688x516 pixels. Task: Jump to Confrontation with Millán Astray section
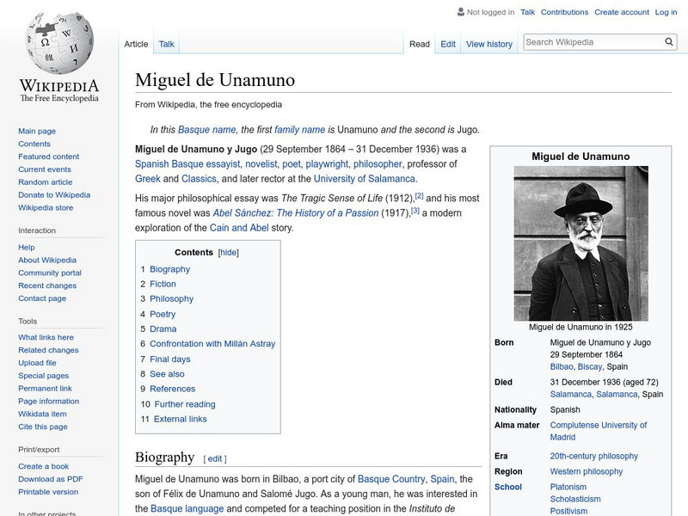pos(212,344)
